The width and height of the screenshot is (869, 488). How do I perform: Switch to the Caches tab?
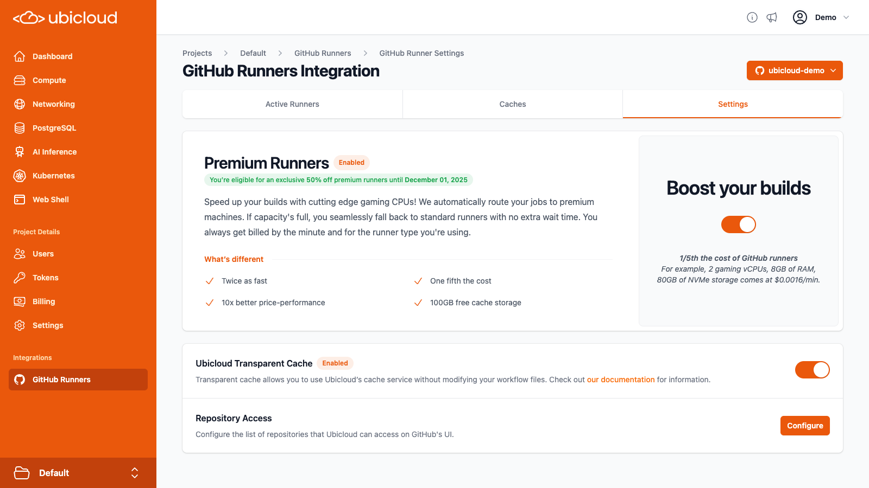512,104
